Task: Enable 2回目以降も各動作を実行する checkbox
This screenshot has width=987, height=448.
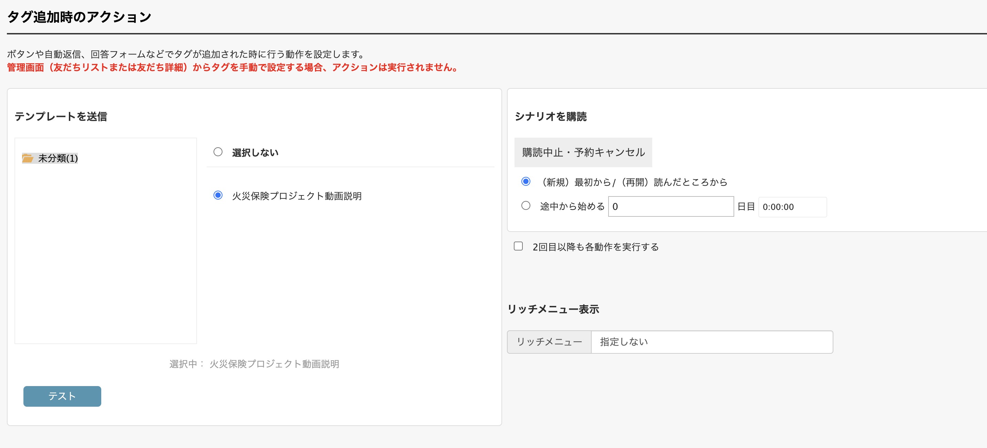Action: [x=518, y=246]
